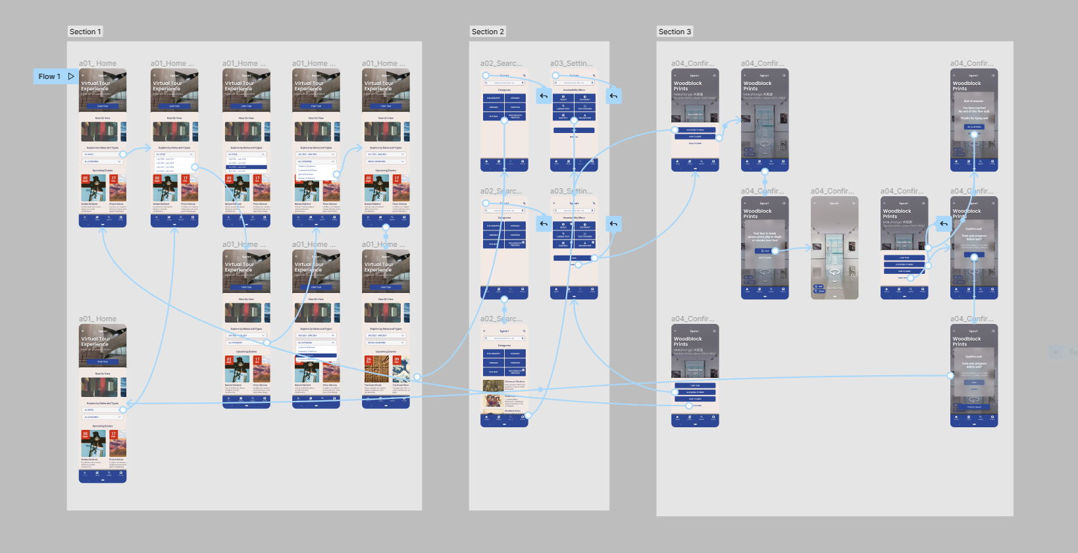Click the back-arrow icon inside Section 3

tap(943, 224)
